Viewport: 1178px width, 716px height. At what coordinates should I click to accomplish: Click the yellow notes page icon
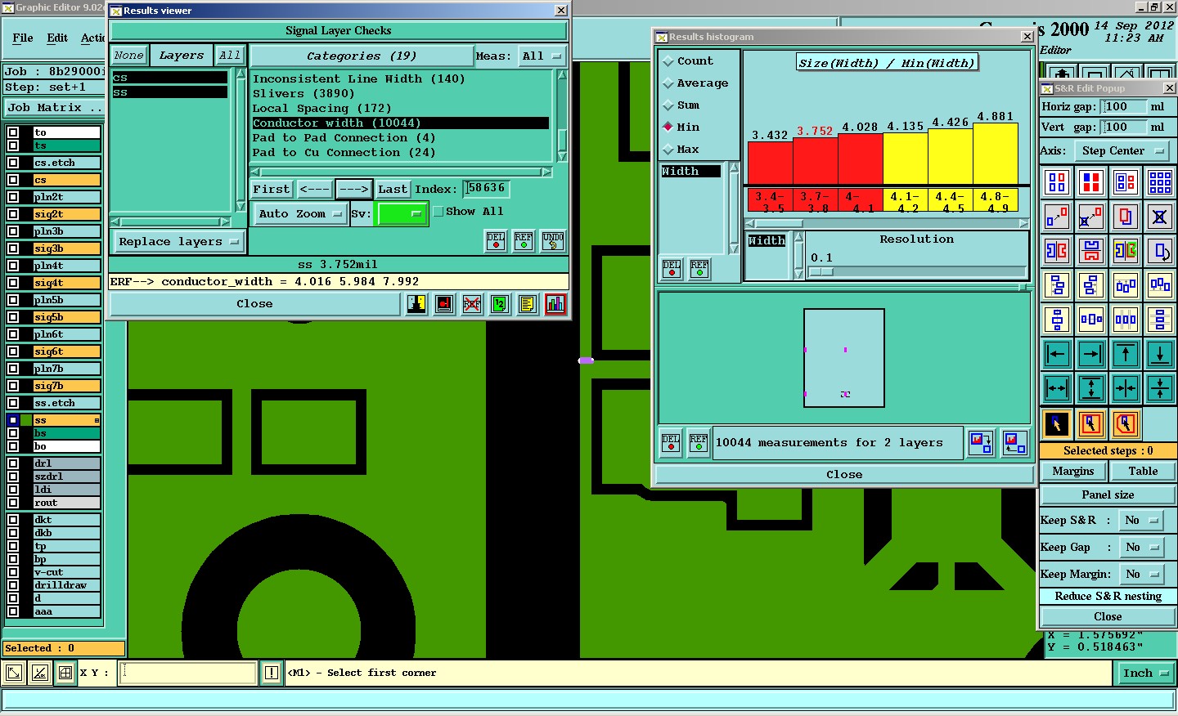[x=528, y=305]
